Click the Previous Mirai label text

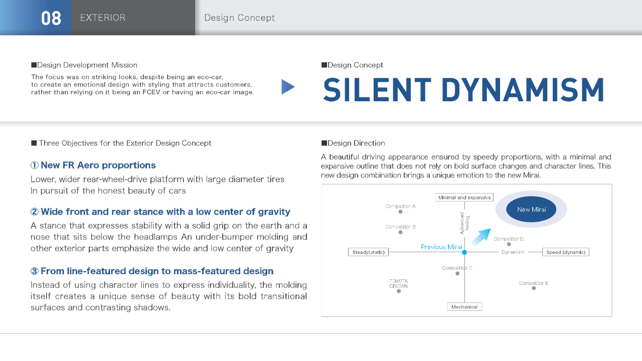[441, 247]
